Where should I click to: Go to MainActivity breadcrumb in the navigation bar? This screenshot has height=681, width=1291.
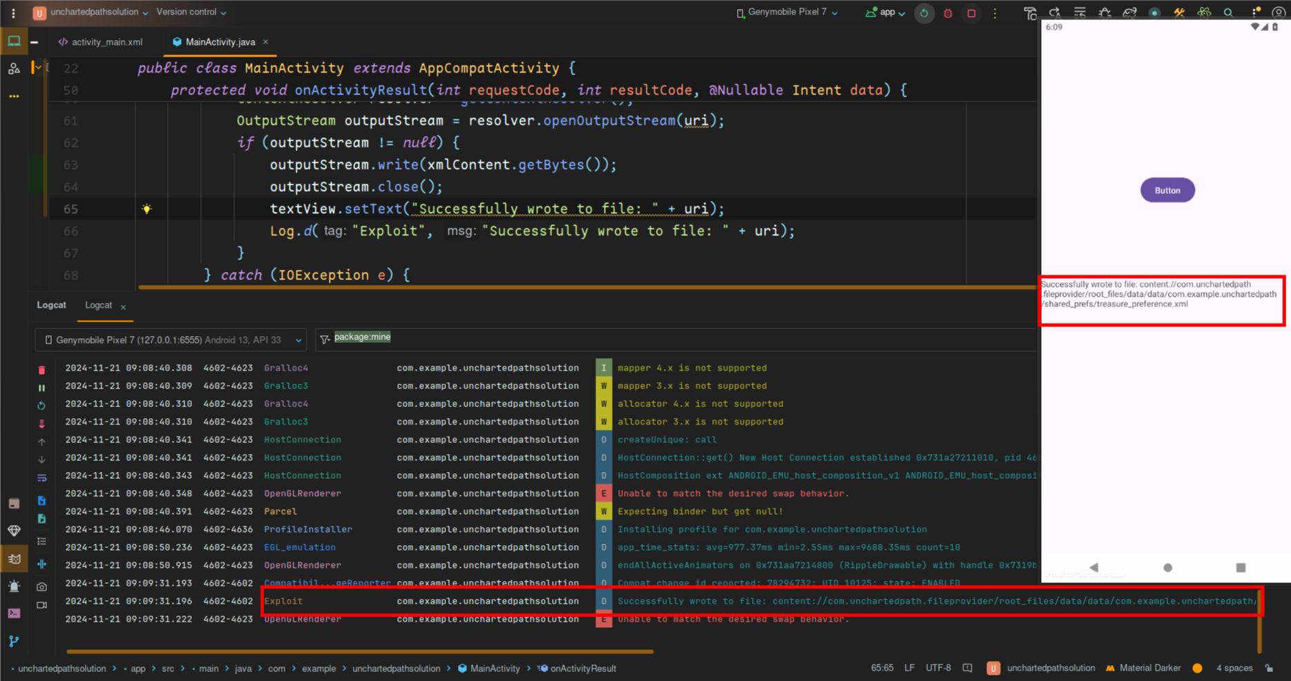point(489,668)
